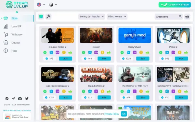The height and width of the screenshot is (122, 195).
Task: Add Counter-Strike 2 to basket icon
Action: pos(70,52)
